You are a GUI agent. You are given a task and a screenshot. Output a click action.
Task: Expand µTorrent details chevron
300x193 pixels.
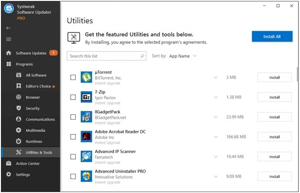coord(215,77)
